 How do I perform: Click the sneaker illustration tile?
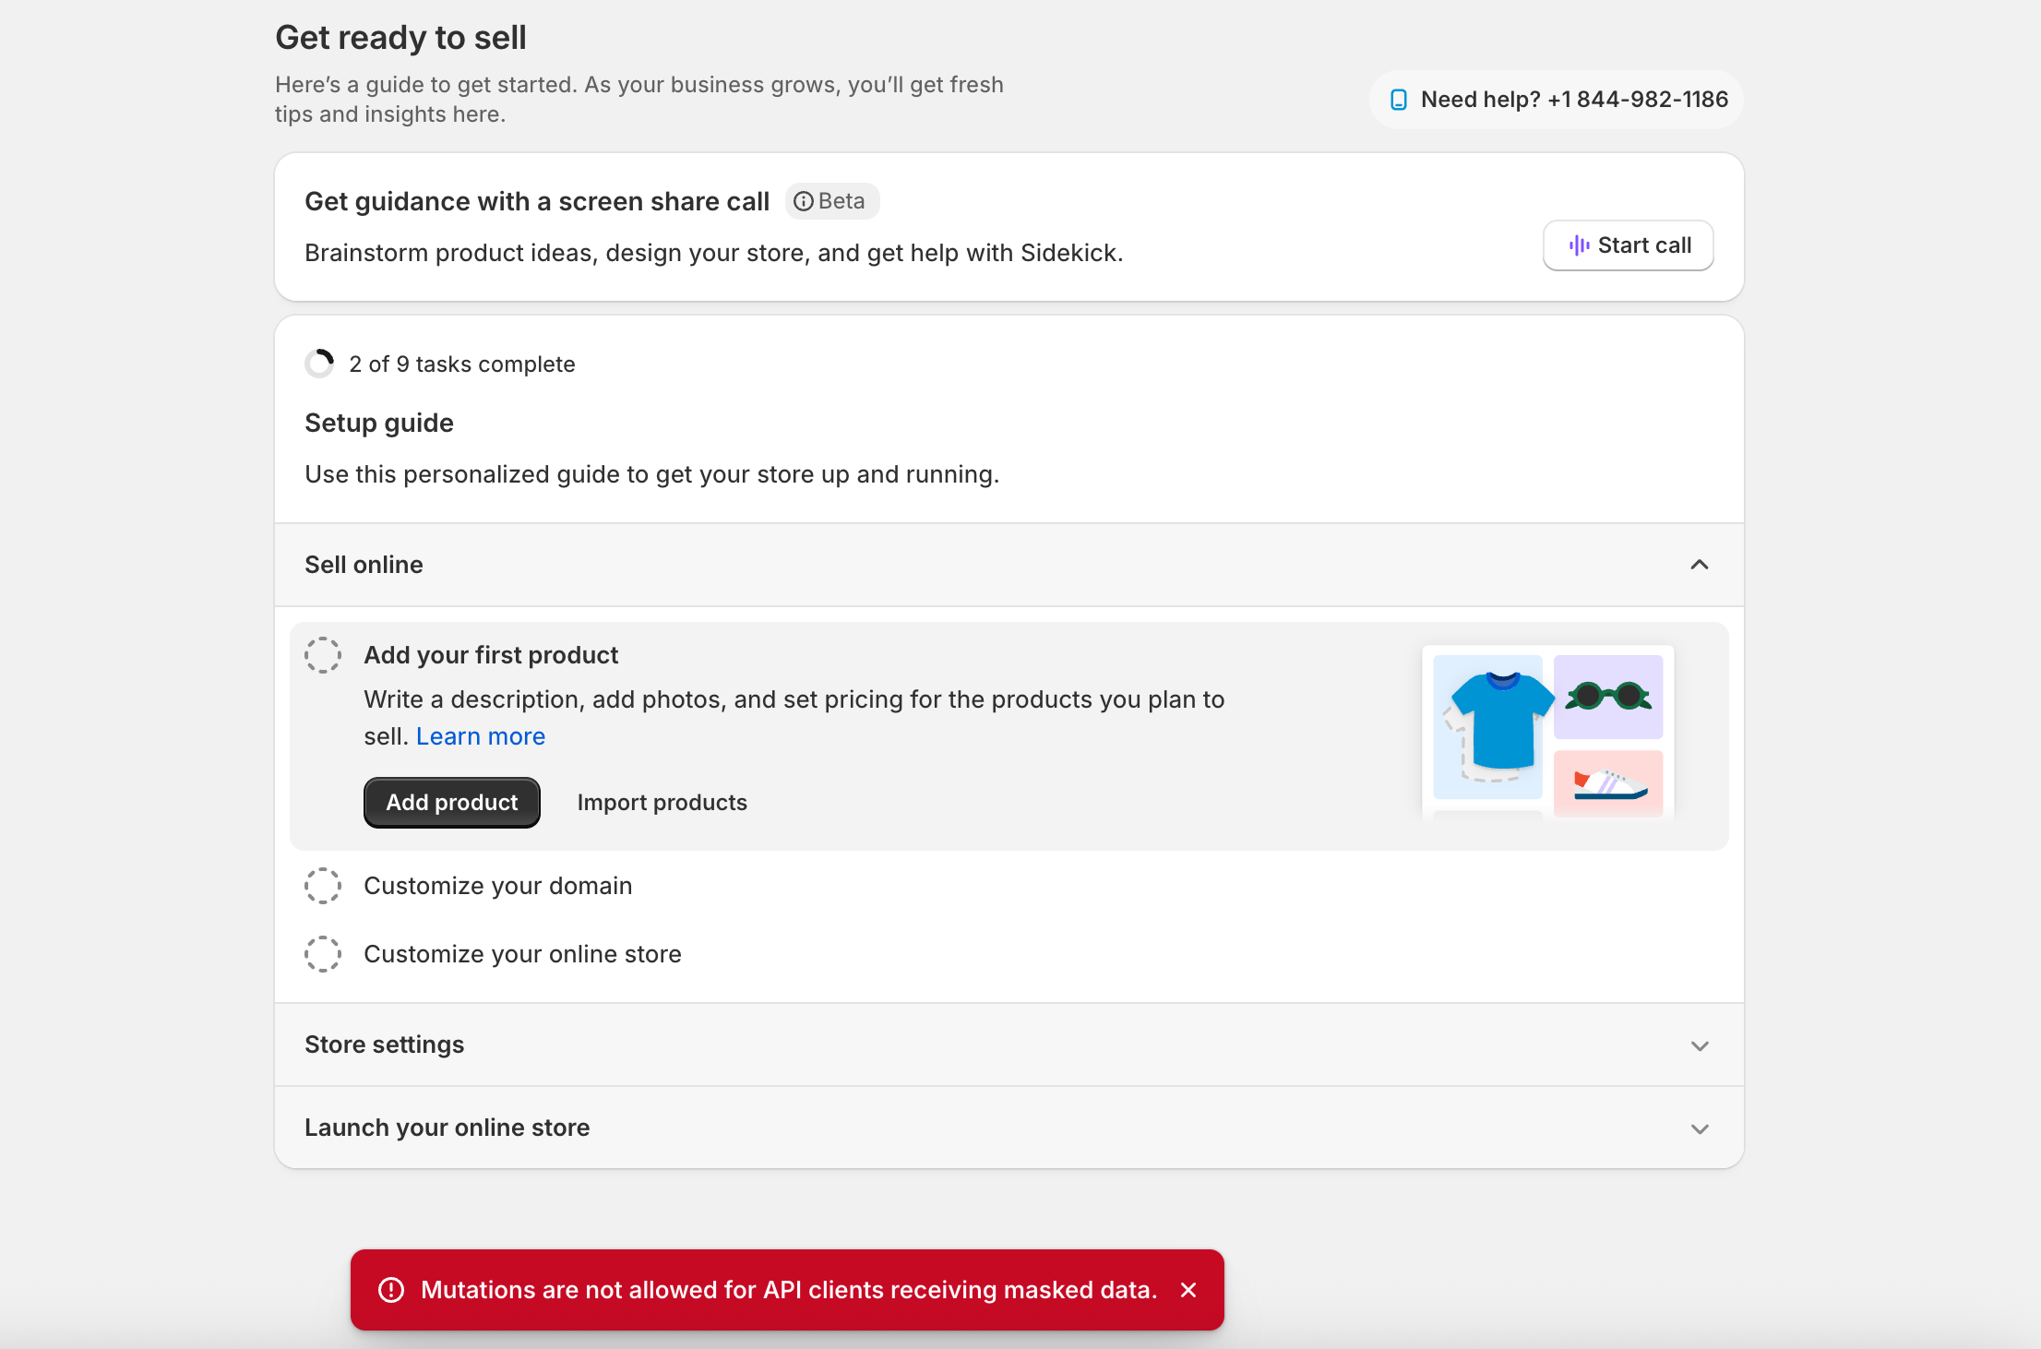[1608, 783]
